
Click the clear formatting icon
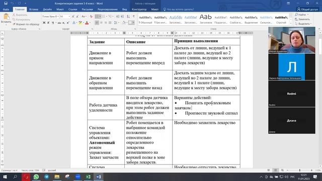[91, 17]
